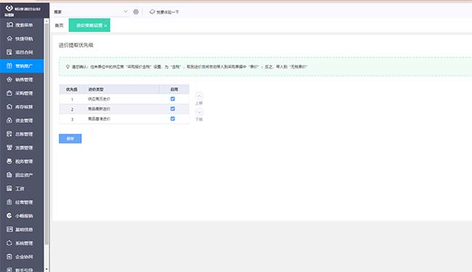
Task: Click the sidebar scrollbar up arrow
Action: pyautogui.click(x=46, y=21)
